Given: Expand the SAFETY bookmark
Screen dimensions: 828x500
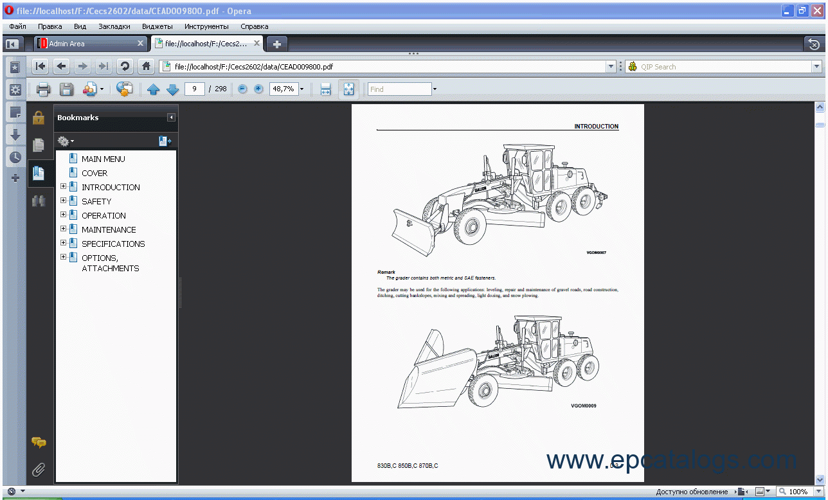Looking at the screenshot, I should pyautogui.click(x=63, y=201).
